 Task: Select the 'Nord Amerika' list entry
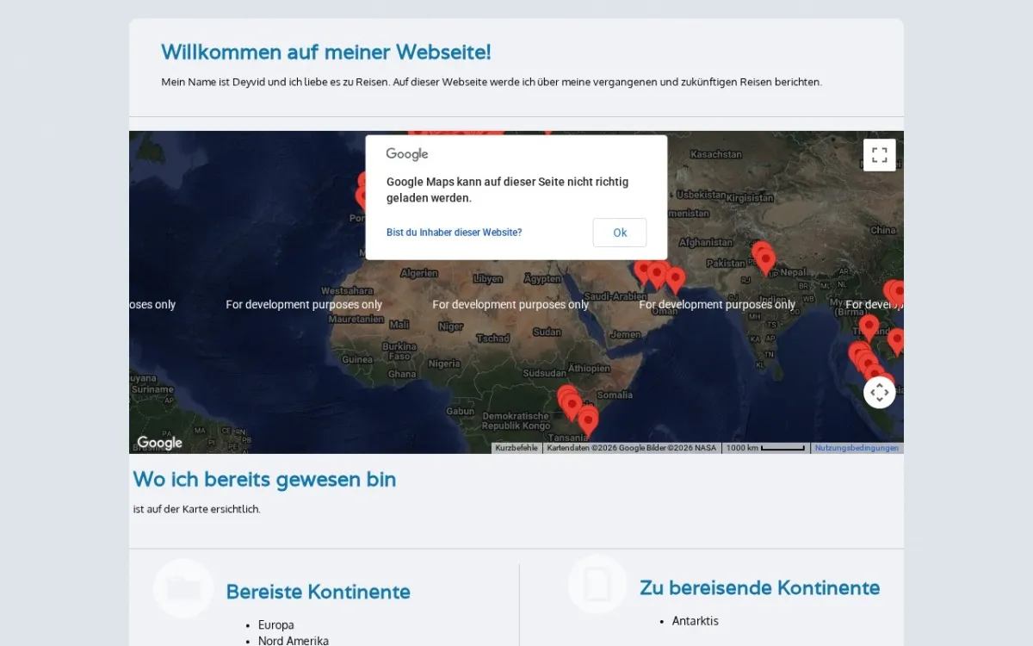click(x=294, y=640)
